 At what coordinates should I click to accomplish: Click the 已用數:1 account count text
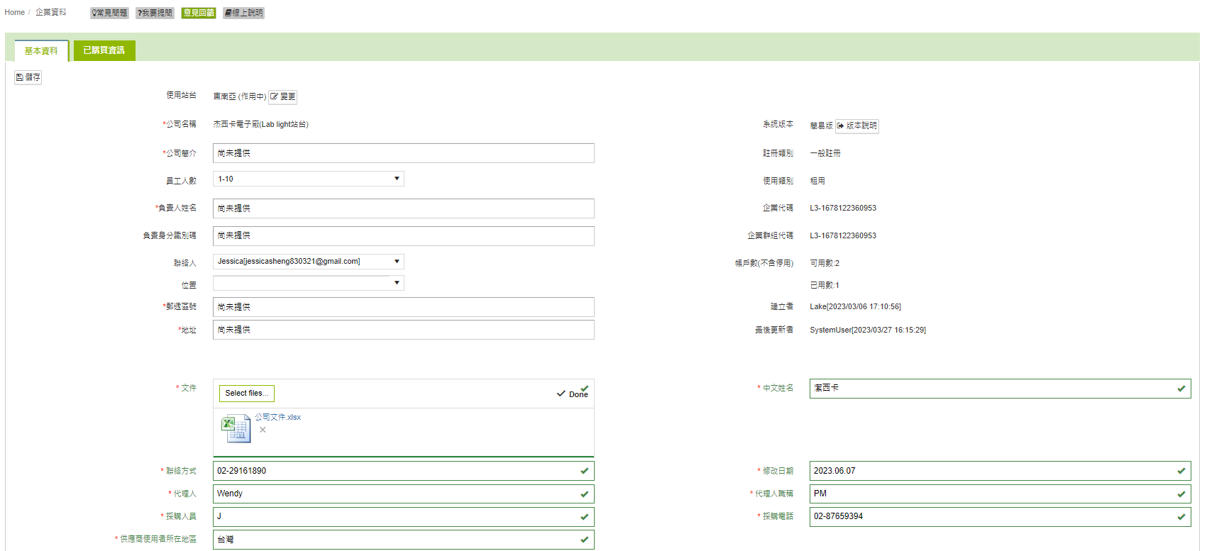pos(825,285)
